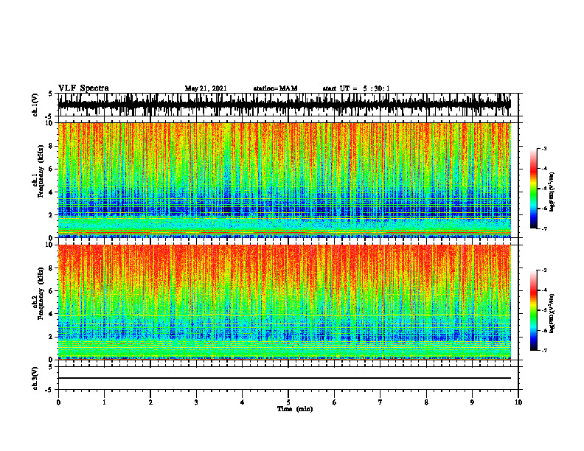
Task: Click time-axis tick label 7
Action: (x=380, y=402)
